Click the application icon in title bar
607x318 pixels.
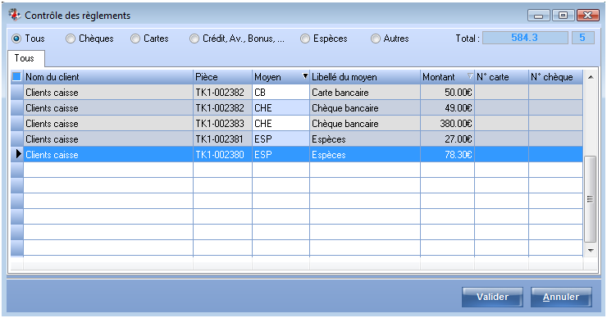pos(14,15)
